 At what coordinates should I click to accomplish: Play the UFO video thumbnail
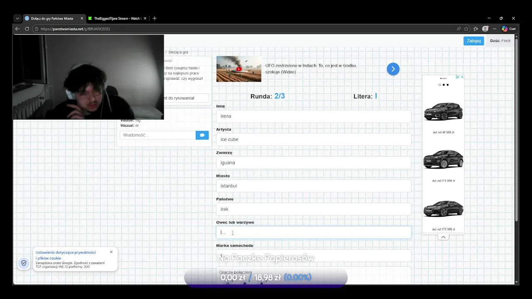[x=239, y=69]
